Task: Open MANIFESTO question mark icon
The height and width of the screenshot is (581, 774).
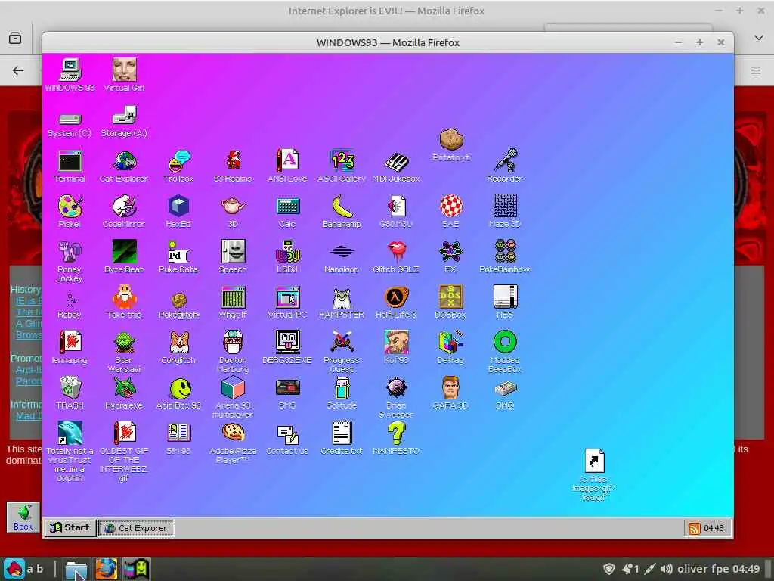Action: tap(396, 433)
